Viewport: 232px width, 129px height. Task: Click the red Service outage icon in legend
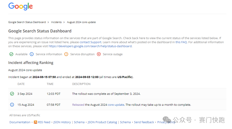coord(99,54)
